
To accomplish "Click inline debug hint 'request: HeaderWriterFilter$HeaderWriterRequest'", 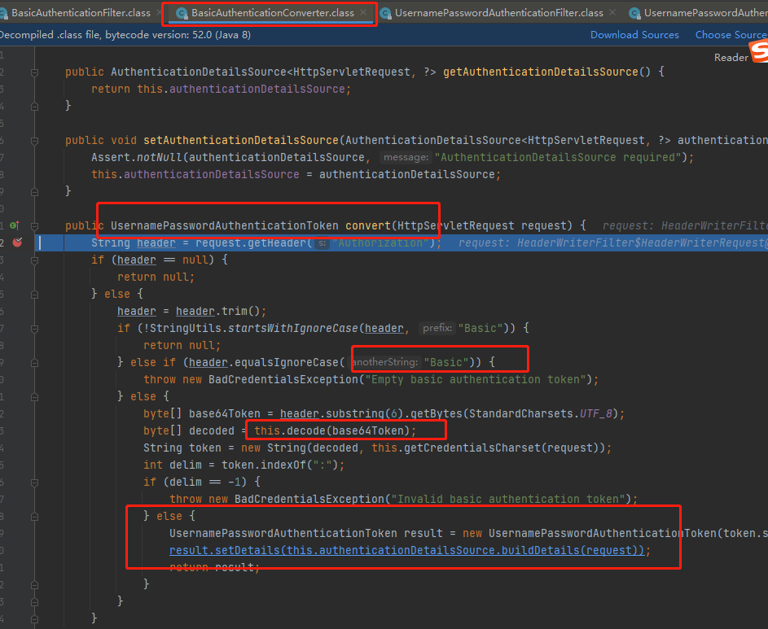I will pyautogui.click(x=612, y=242).
